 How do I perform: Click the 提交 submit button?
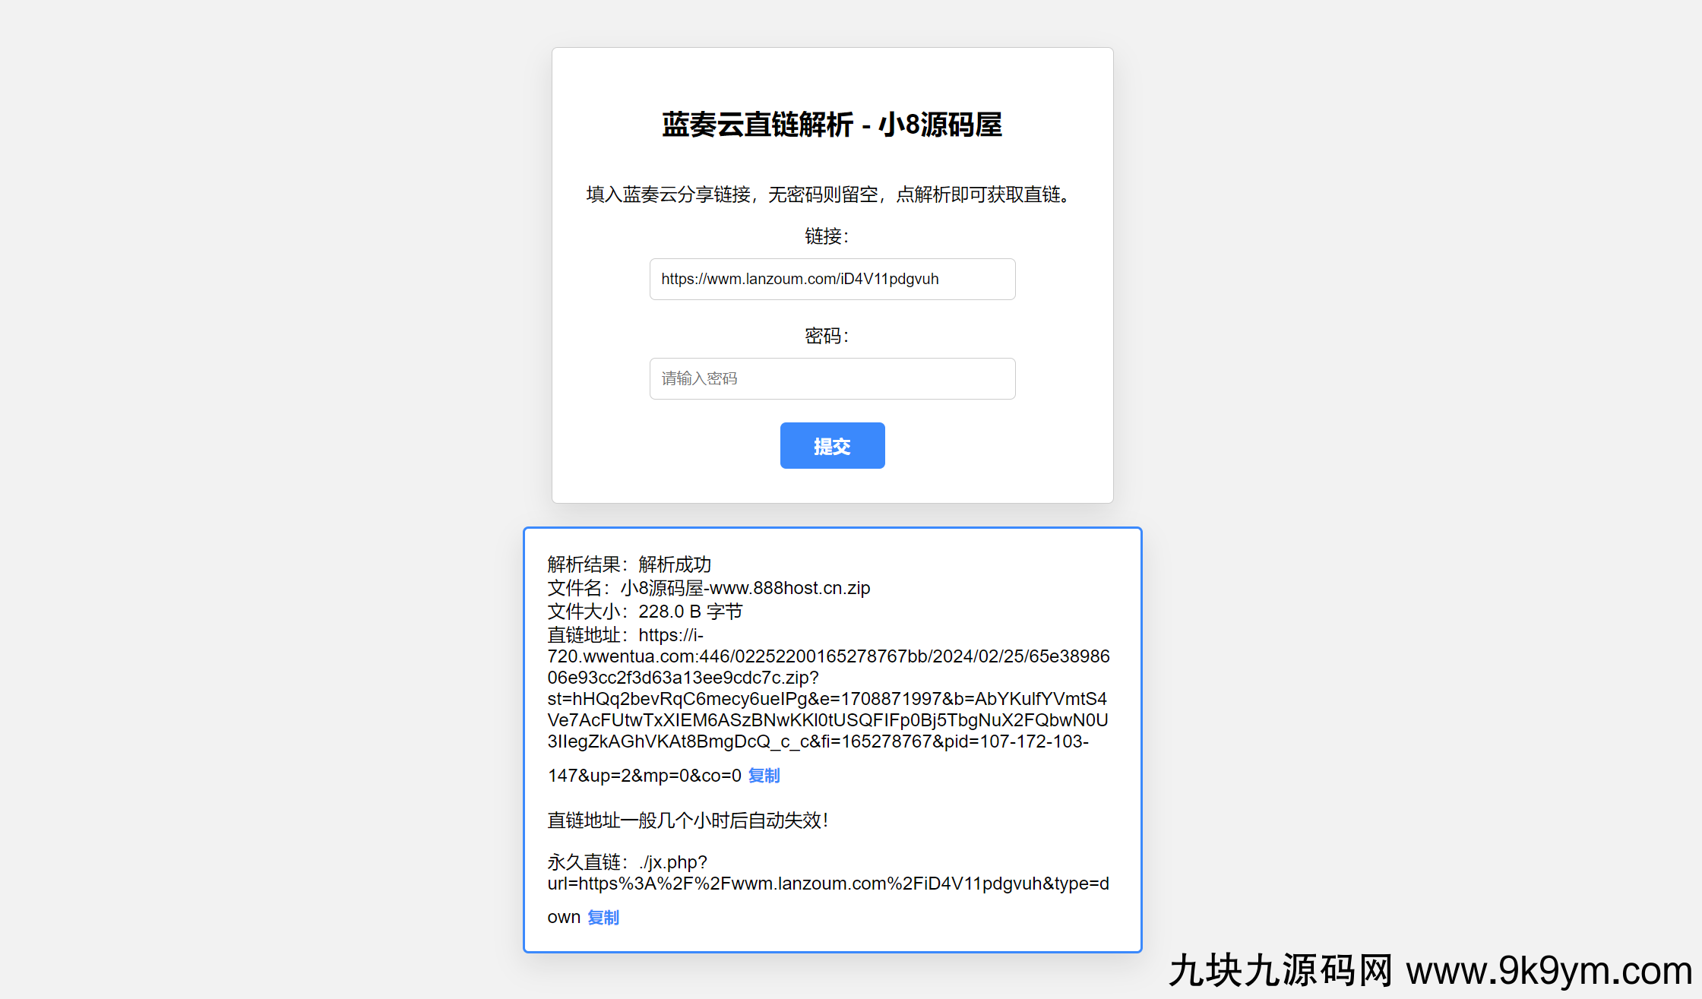click(832, 446)
